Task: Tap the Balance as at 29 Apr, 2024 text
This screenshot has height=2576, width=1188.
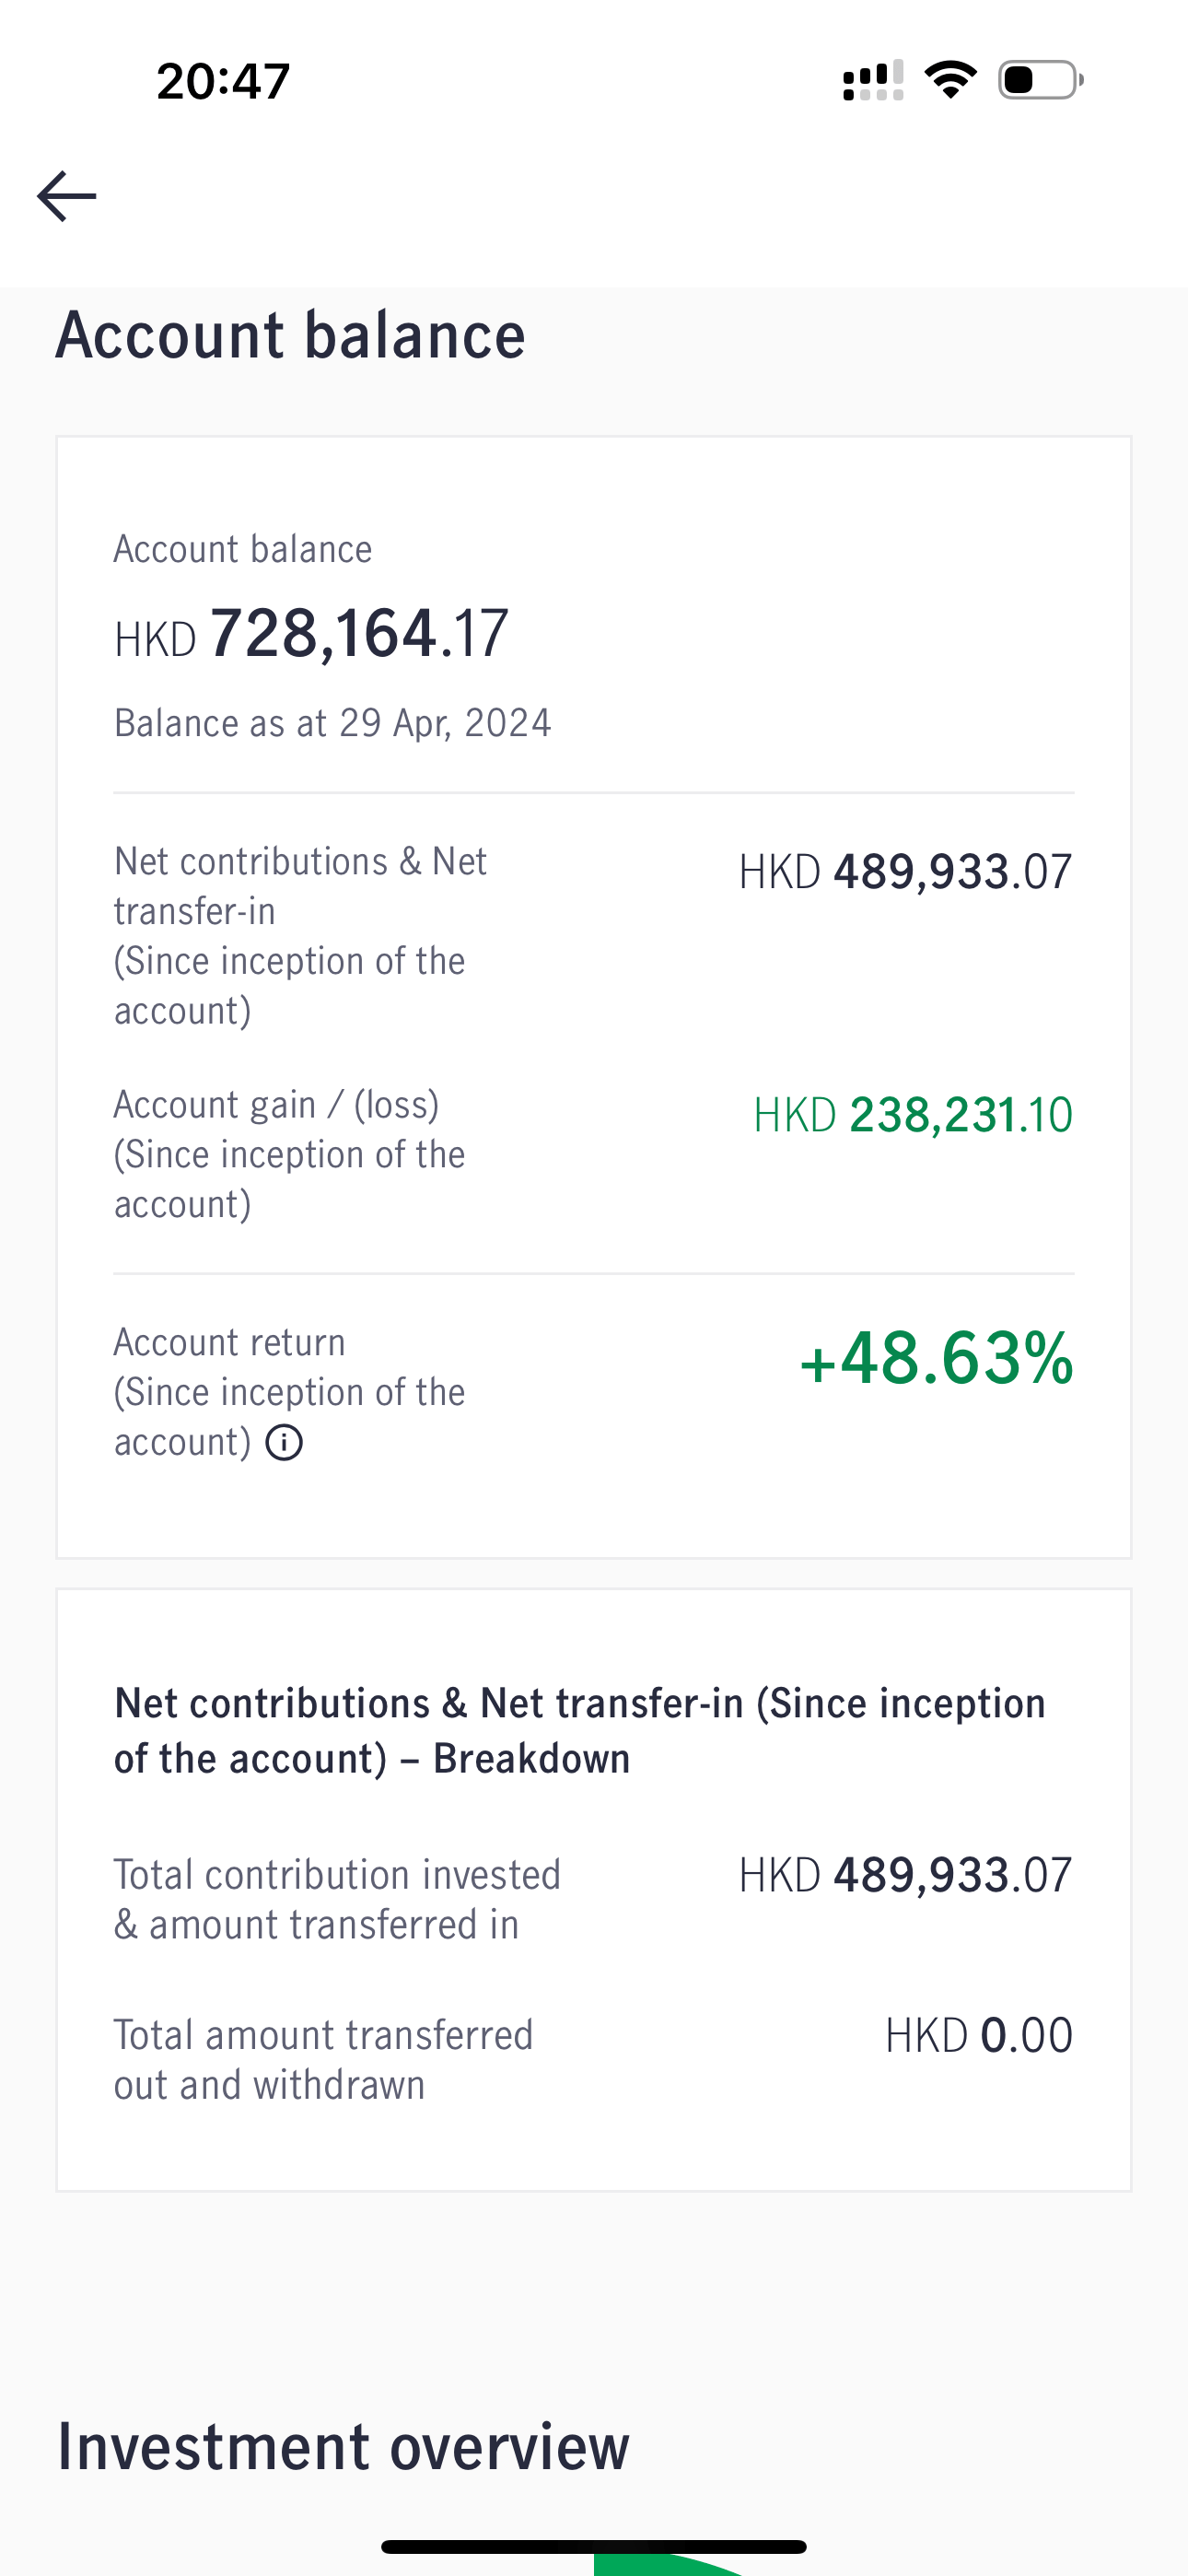Action: pos(332,723)
